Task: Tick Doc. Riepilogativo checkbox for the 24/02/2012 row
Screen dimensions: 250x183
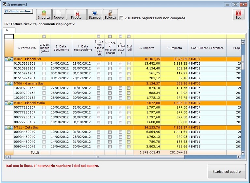Action: 44,64
